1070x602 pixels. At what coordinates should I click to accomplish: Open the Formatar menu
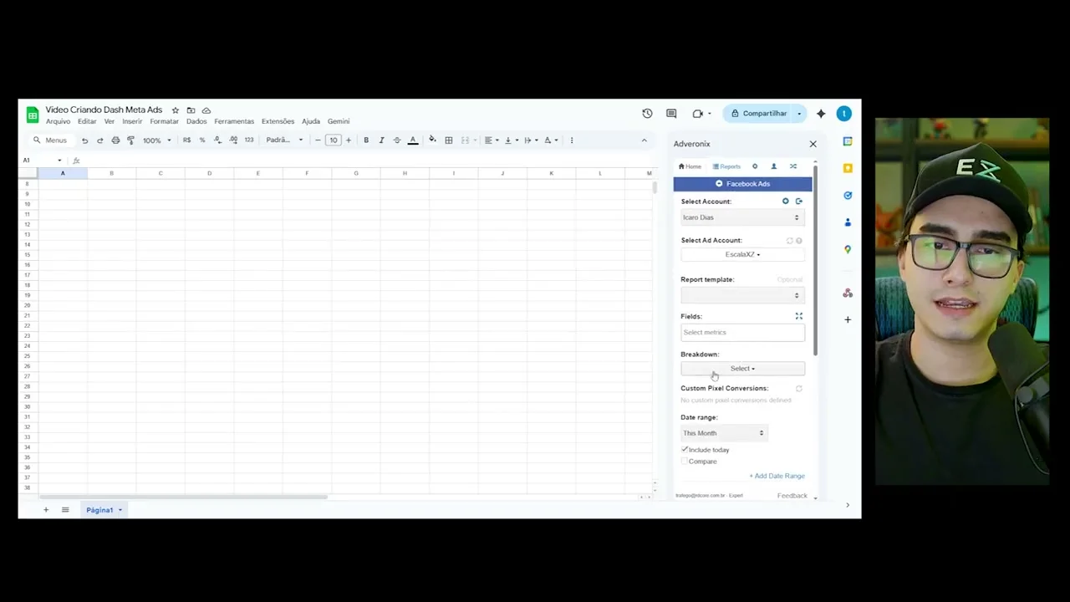[x=164, y=121]
